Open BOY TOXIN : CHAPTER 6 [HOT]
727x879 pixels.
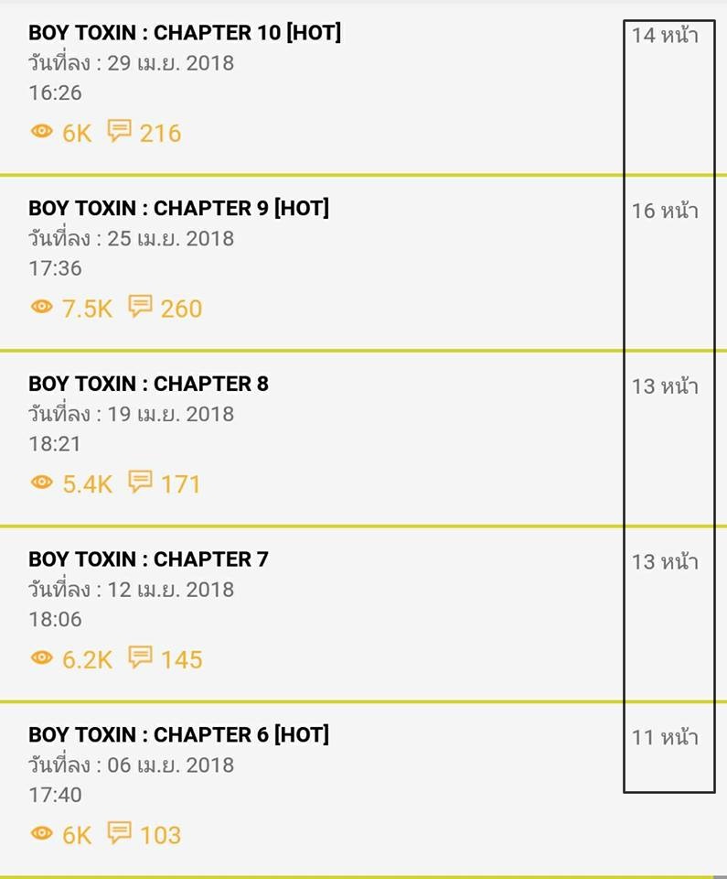click(178, 734)
